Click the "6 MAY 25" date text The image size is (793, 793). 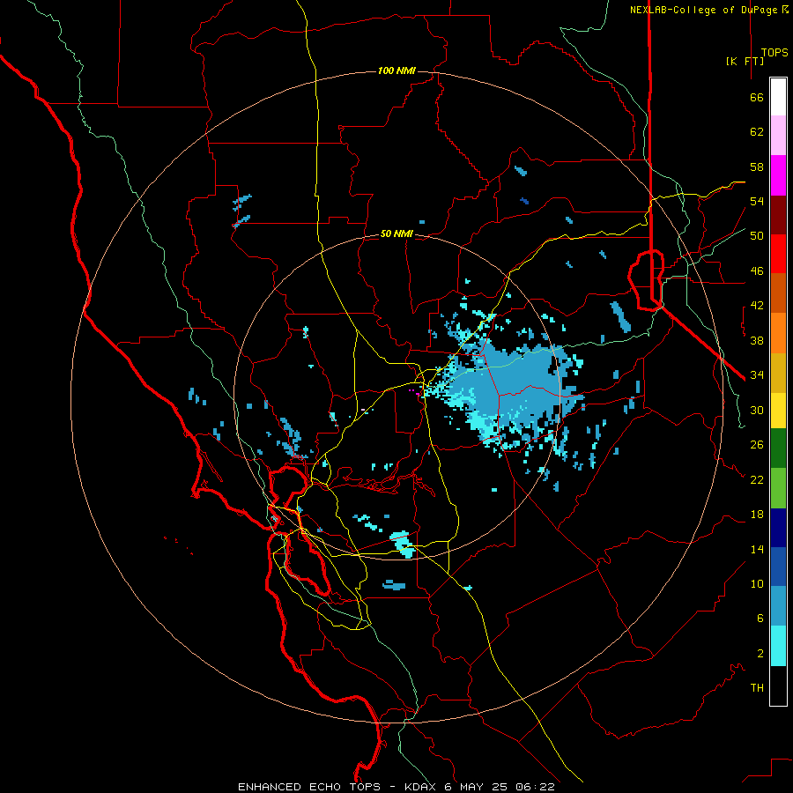point(478,787)
